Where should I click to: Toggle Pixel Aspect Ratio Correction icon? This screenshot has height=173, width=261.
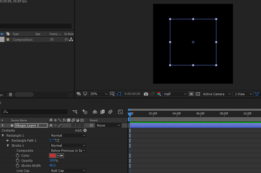pyautogui.click(x=257, y=94)
